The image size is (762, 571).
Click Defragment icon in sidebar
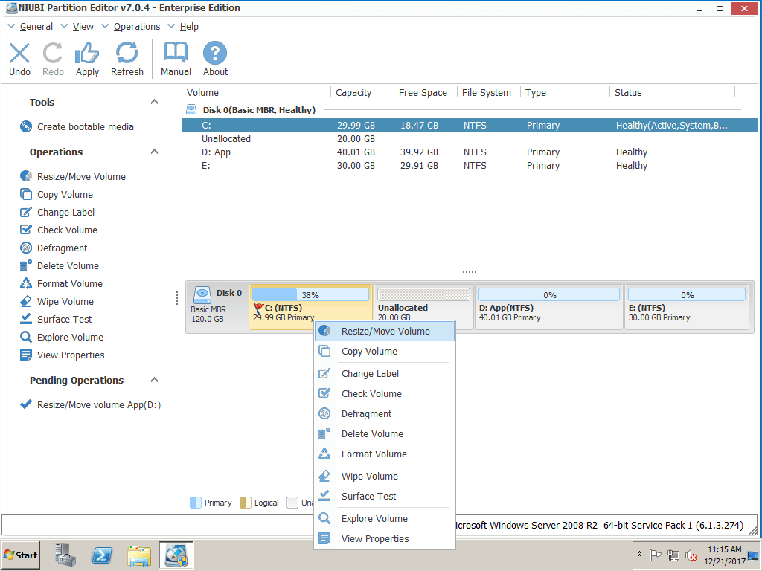click(26, 248)
